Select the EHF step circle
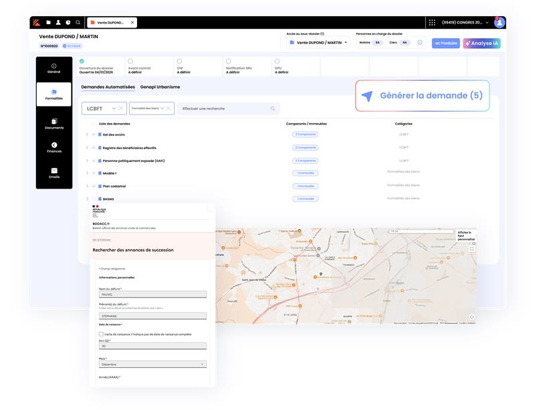Screen dimensions: 535x410 click(179, 62)
